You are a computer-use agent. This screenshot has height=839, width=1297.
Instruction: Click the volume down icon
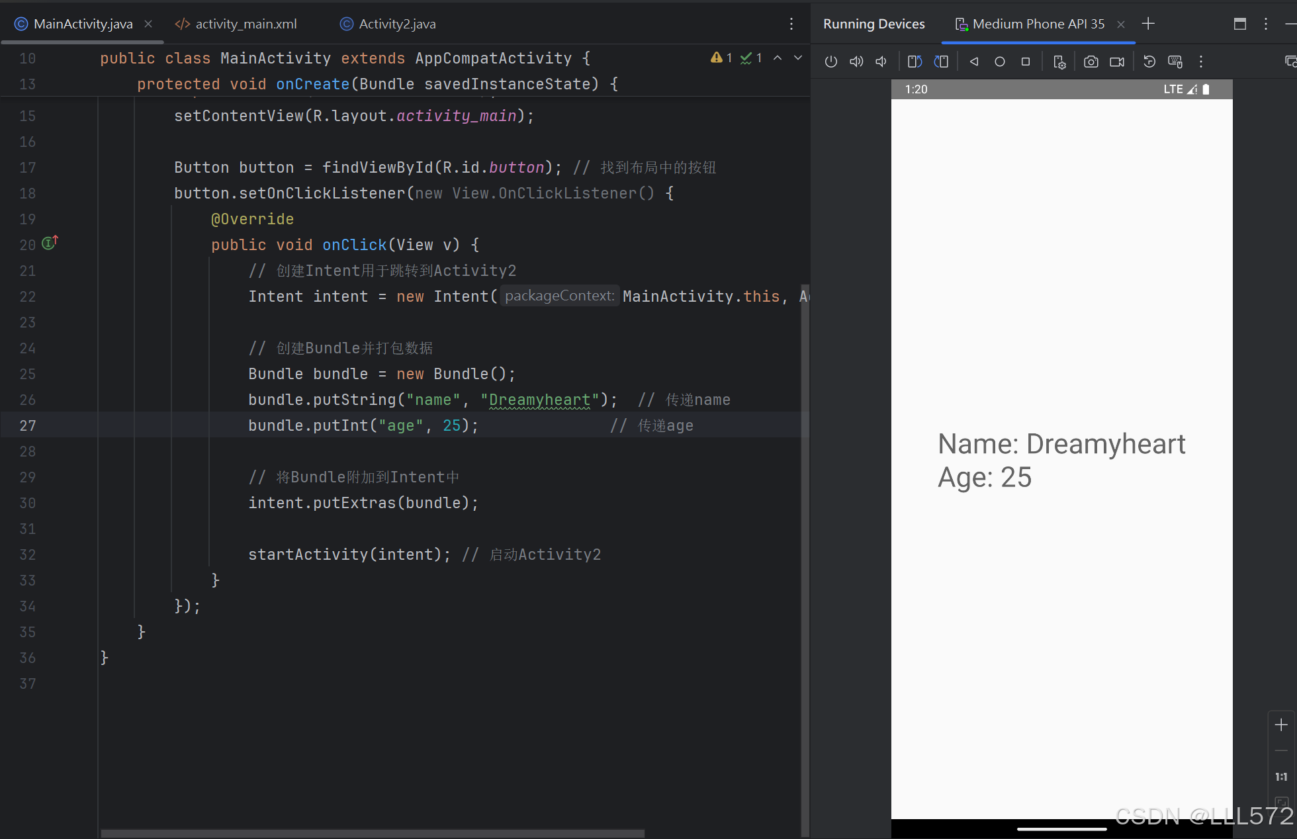881,62
